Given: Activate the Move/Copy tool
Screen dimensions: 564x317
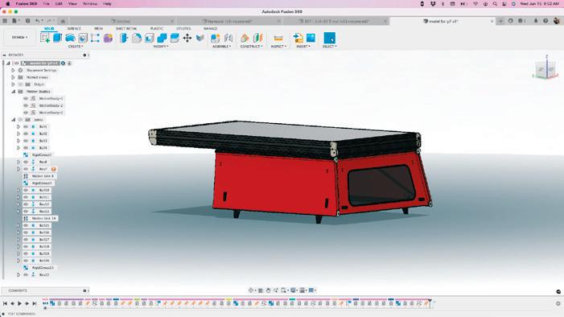Looking at the screenshot, I should (x=187, y=38).
